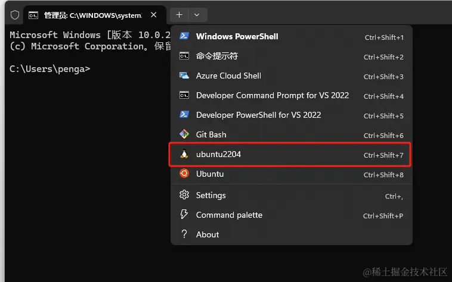Click the Ctrl+Shift+5 shortcut label
452x282 pixels.
pos(383,116)
